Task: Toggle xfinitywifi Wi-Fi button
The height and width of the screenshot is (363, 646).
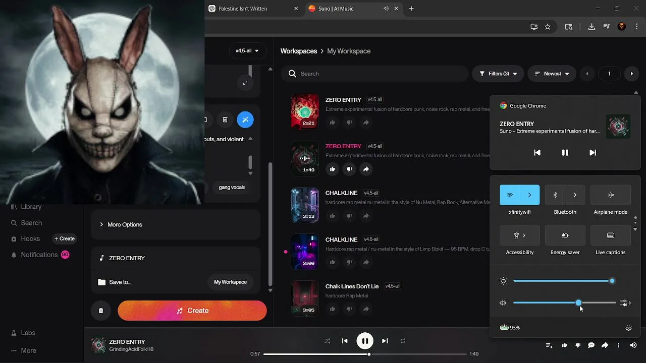Action: click(510, 195)
